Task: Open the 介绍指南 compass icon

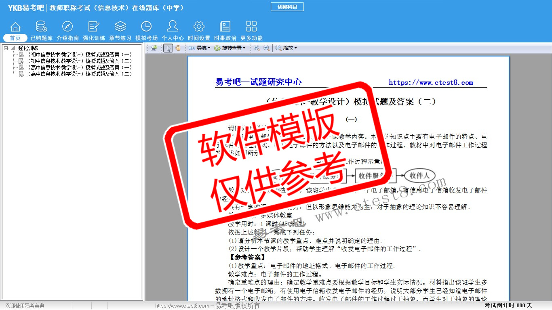Action: pos(67,27)
